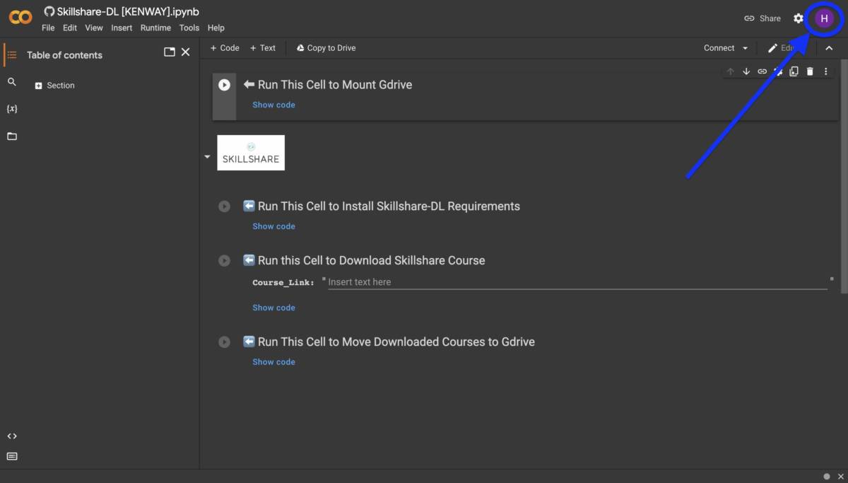Open the Command palette icon at bottom left
This screenshot has height=483, width=848.
point(11,456)
